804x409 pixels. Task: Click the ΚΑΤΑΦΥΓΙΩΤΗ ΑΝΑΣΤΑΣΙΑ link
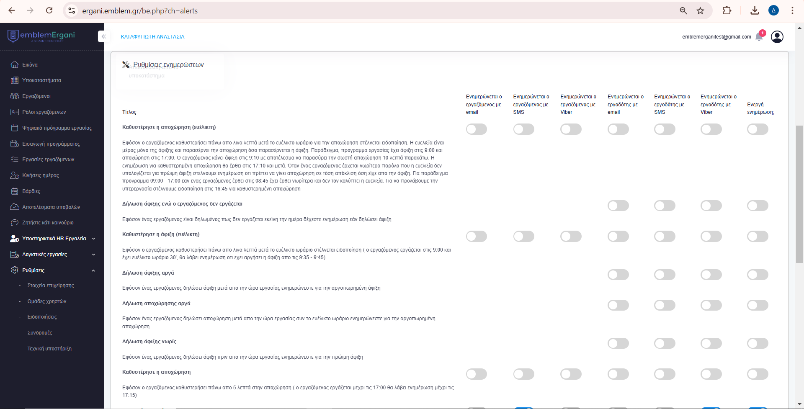tap(152, 37)
